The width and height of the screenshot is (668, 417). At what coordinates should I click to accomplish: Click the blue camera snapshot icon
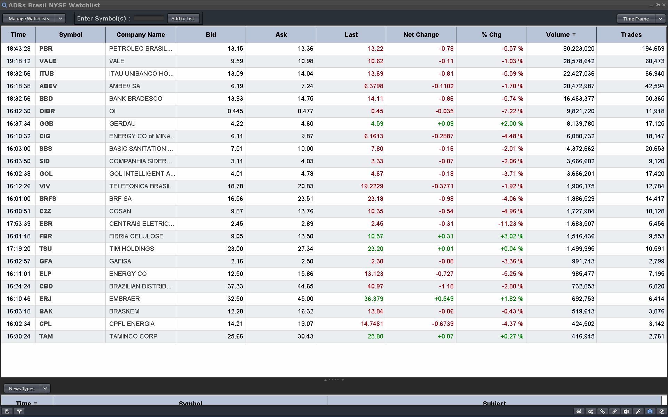650,411
